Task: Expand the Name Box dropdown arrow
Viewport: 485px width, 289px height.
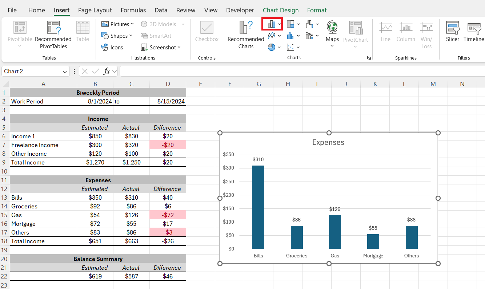Action: point(65,72)
